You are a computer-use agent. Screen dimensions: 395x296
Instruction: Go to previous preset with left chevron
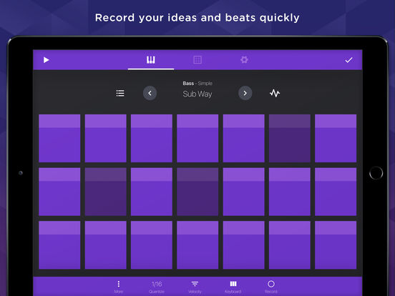(150, 93)
